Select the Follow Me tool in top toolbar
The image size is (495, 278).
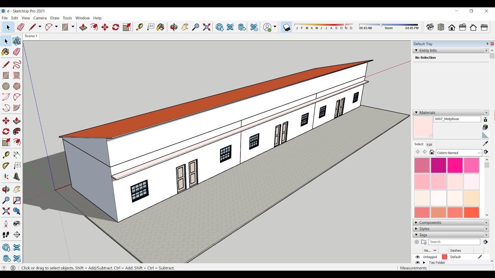coord(94,27)
